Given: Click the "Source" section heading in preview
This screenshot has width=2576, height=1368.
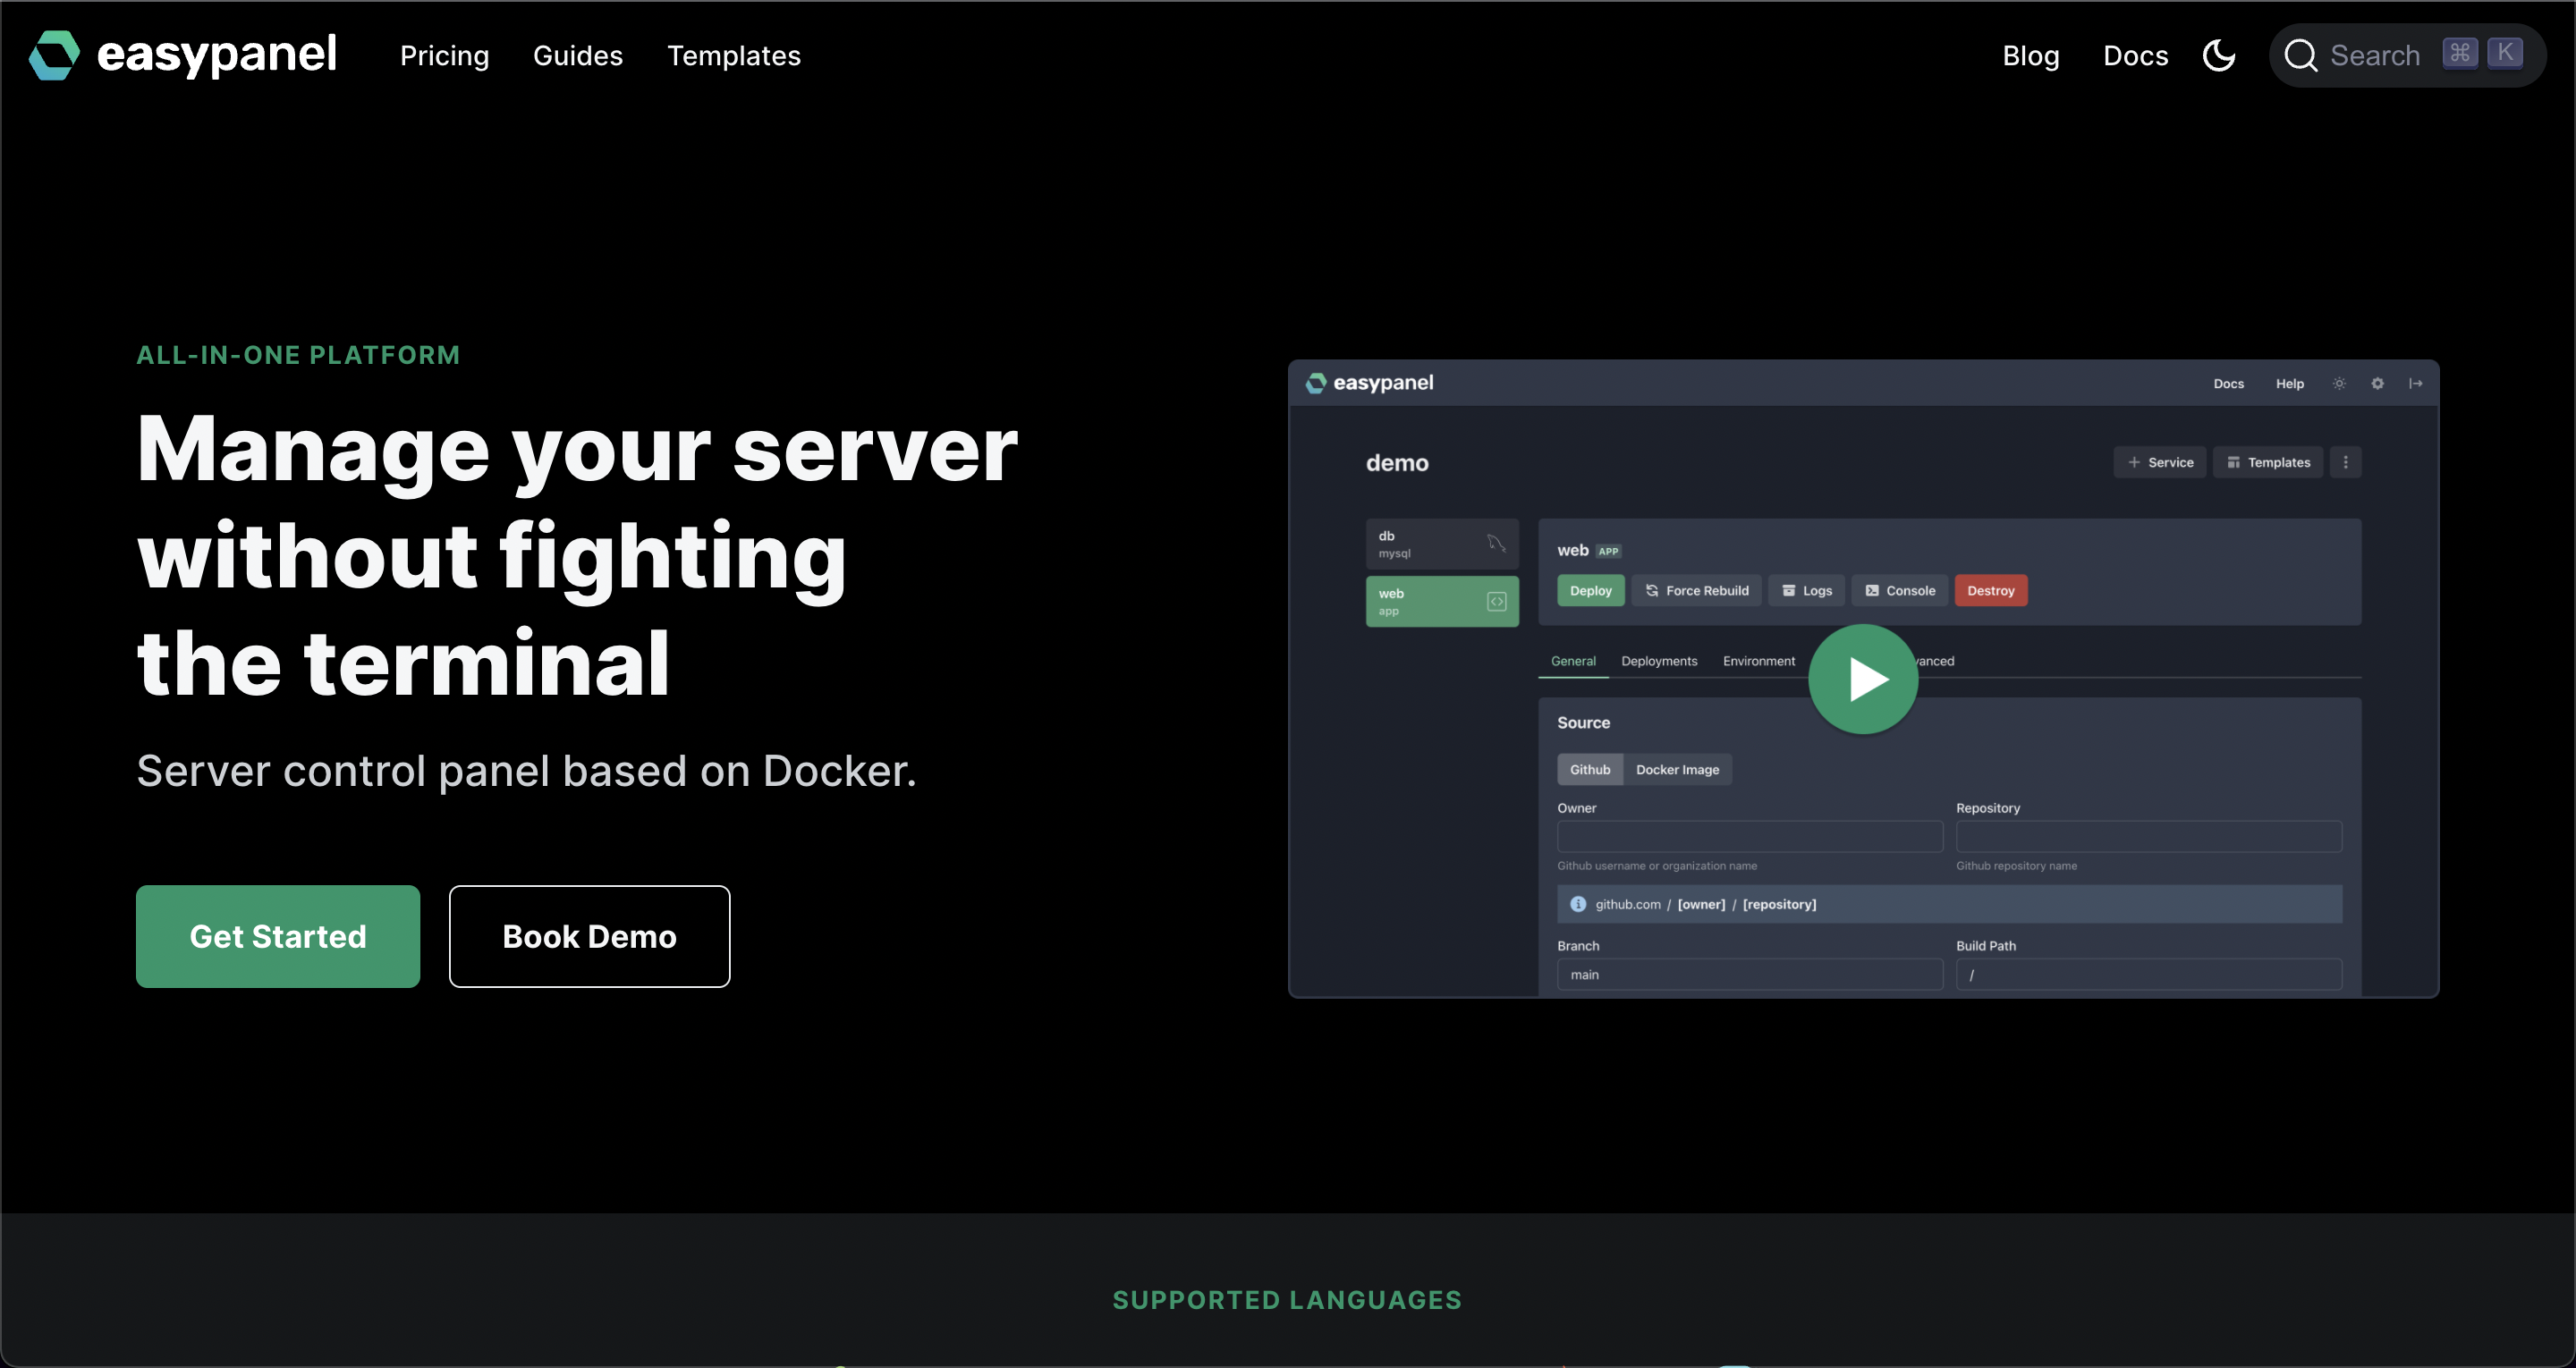Looking at the screenshot, I should point(1583,723).
